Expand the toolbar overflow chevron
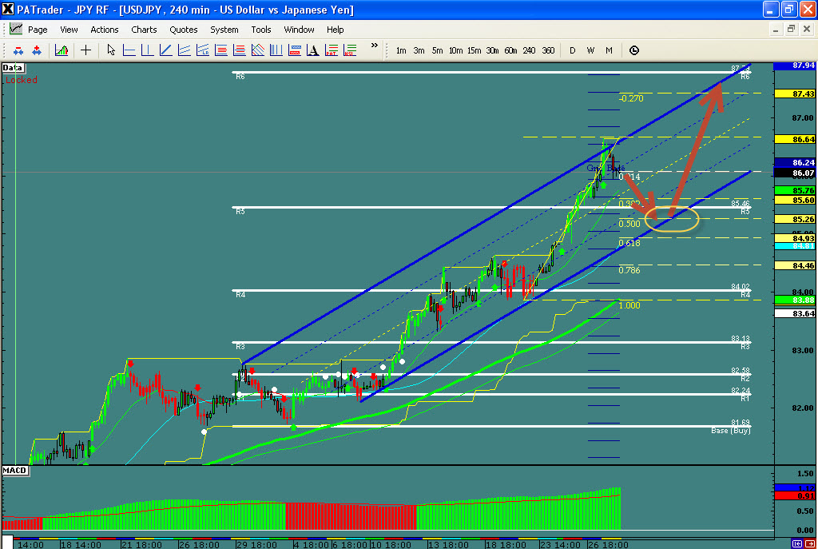Image resolution: width=818 pixels, height=549 pixels. point(374,47)
